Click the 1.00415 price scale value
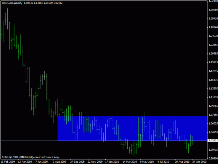The height and width of the screenshot is (164, 218). [x=213, y=150]
